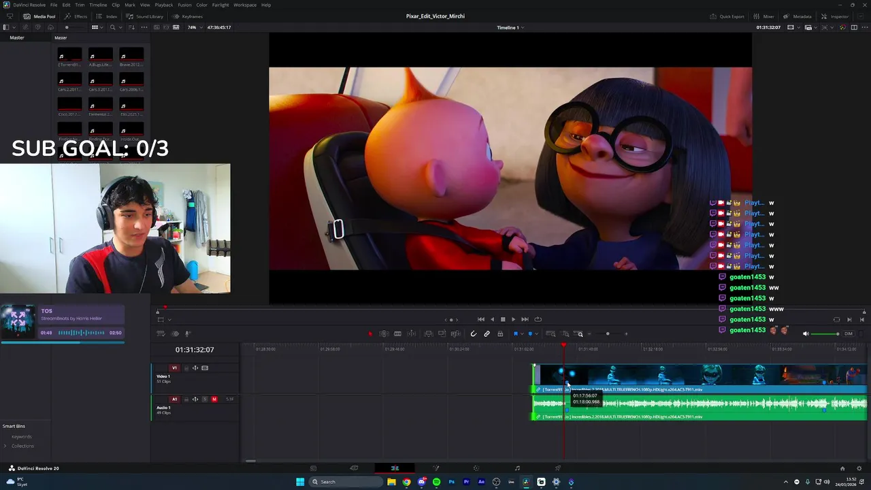This screenshot has height=490, width=871.
Task: Toggle timeline snapping
Action: pyautogui.click(x=474, y=333)
